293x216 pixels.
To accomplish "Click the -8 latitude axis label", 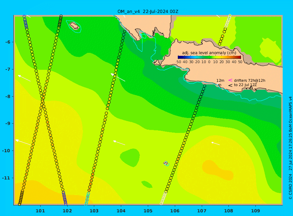I will point(8,97).
